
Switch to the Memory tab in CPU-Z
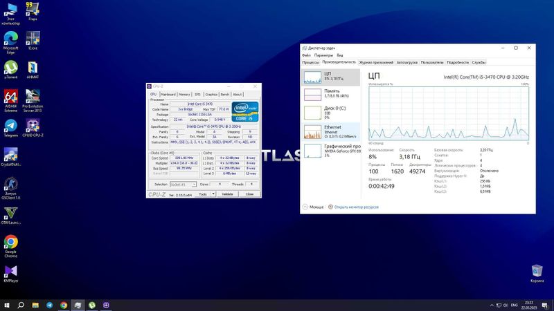click(x=184, y=95)
